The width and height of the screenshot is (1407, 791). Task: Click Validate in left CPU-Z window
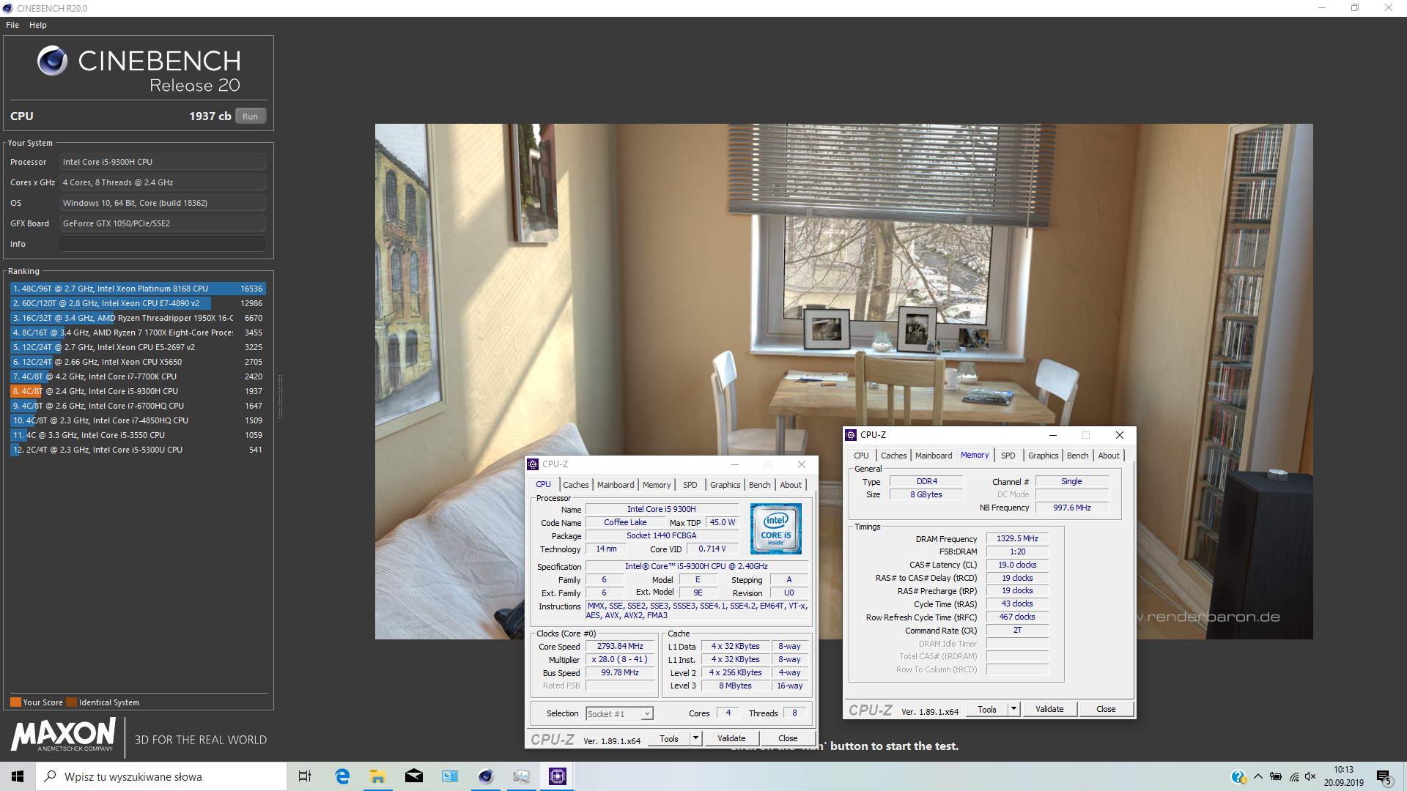pyautogui.click(x=731, y=739)
